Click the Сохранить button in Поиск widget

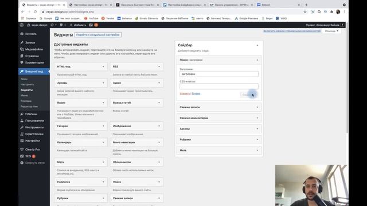[249, 95]
